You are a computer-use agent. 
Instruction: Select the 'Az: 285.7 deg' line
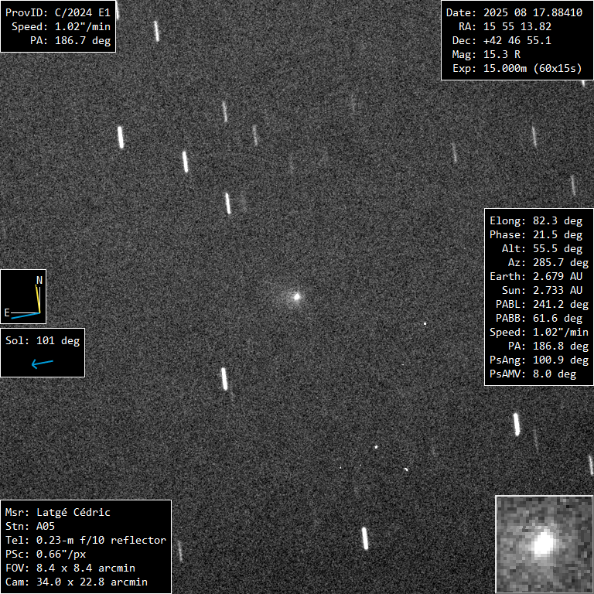[548, 262]
